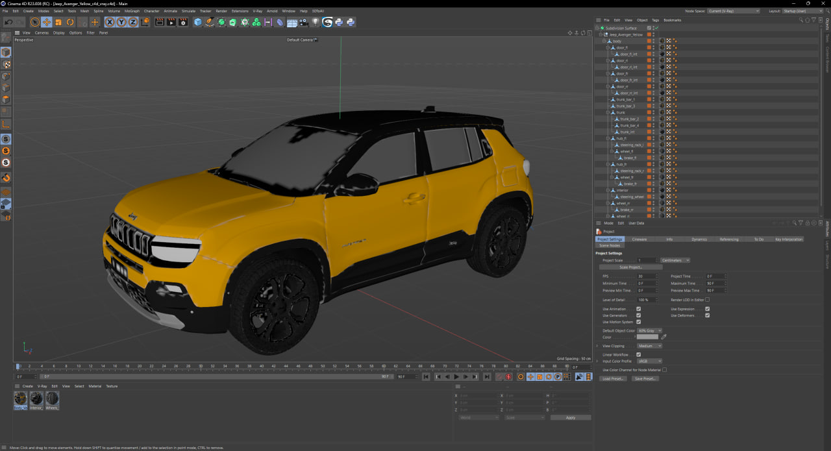This screenshot has height=451, width=831.
Task: Add a Floor environment object
Action: pos(292,22)
